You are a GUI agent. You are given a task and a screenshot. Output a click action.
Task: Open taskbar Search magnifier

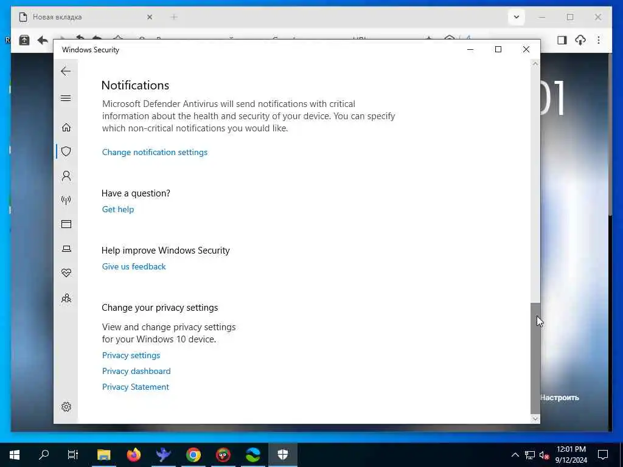(x=44, y=455)
